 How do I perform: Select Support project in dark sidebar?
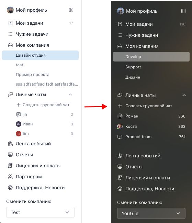point(151,67)
